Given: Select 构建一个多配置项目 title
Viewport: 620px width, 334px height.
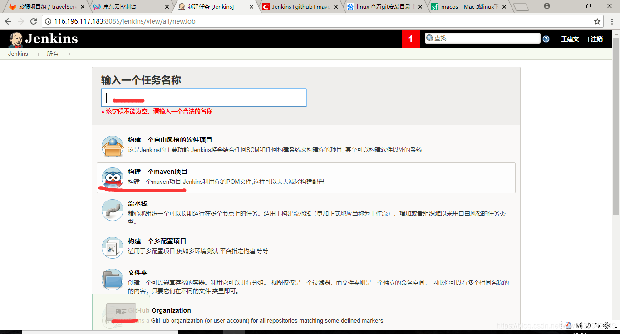Looking at the screenshot, I should (x=157, y=241).
